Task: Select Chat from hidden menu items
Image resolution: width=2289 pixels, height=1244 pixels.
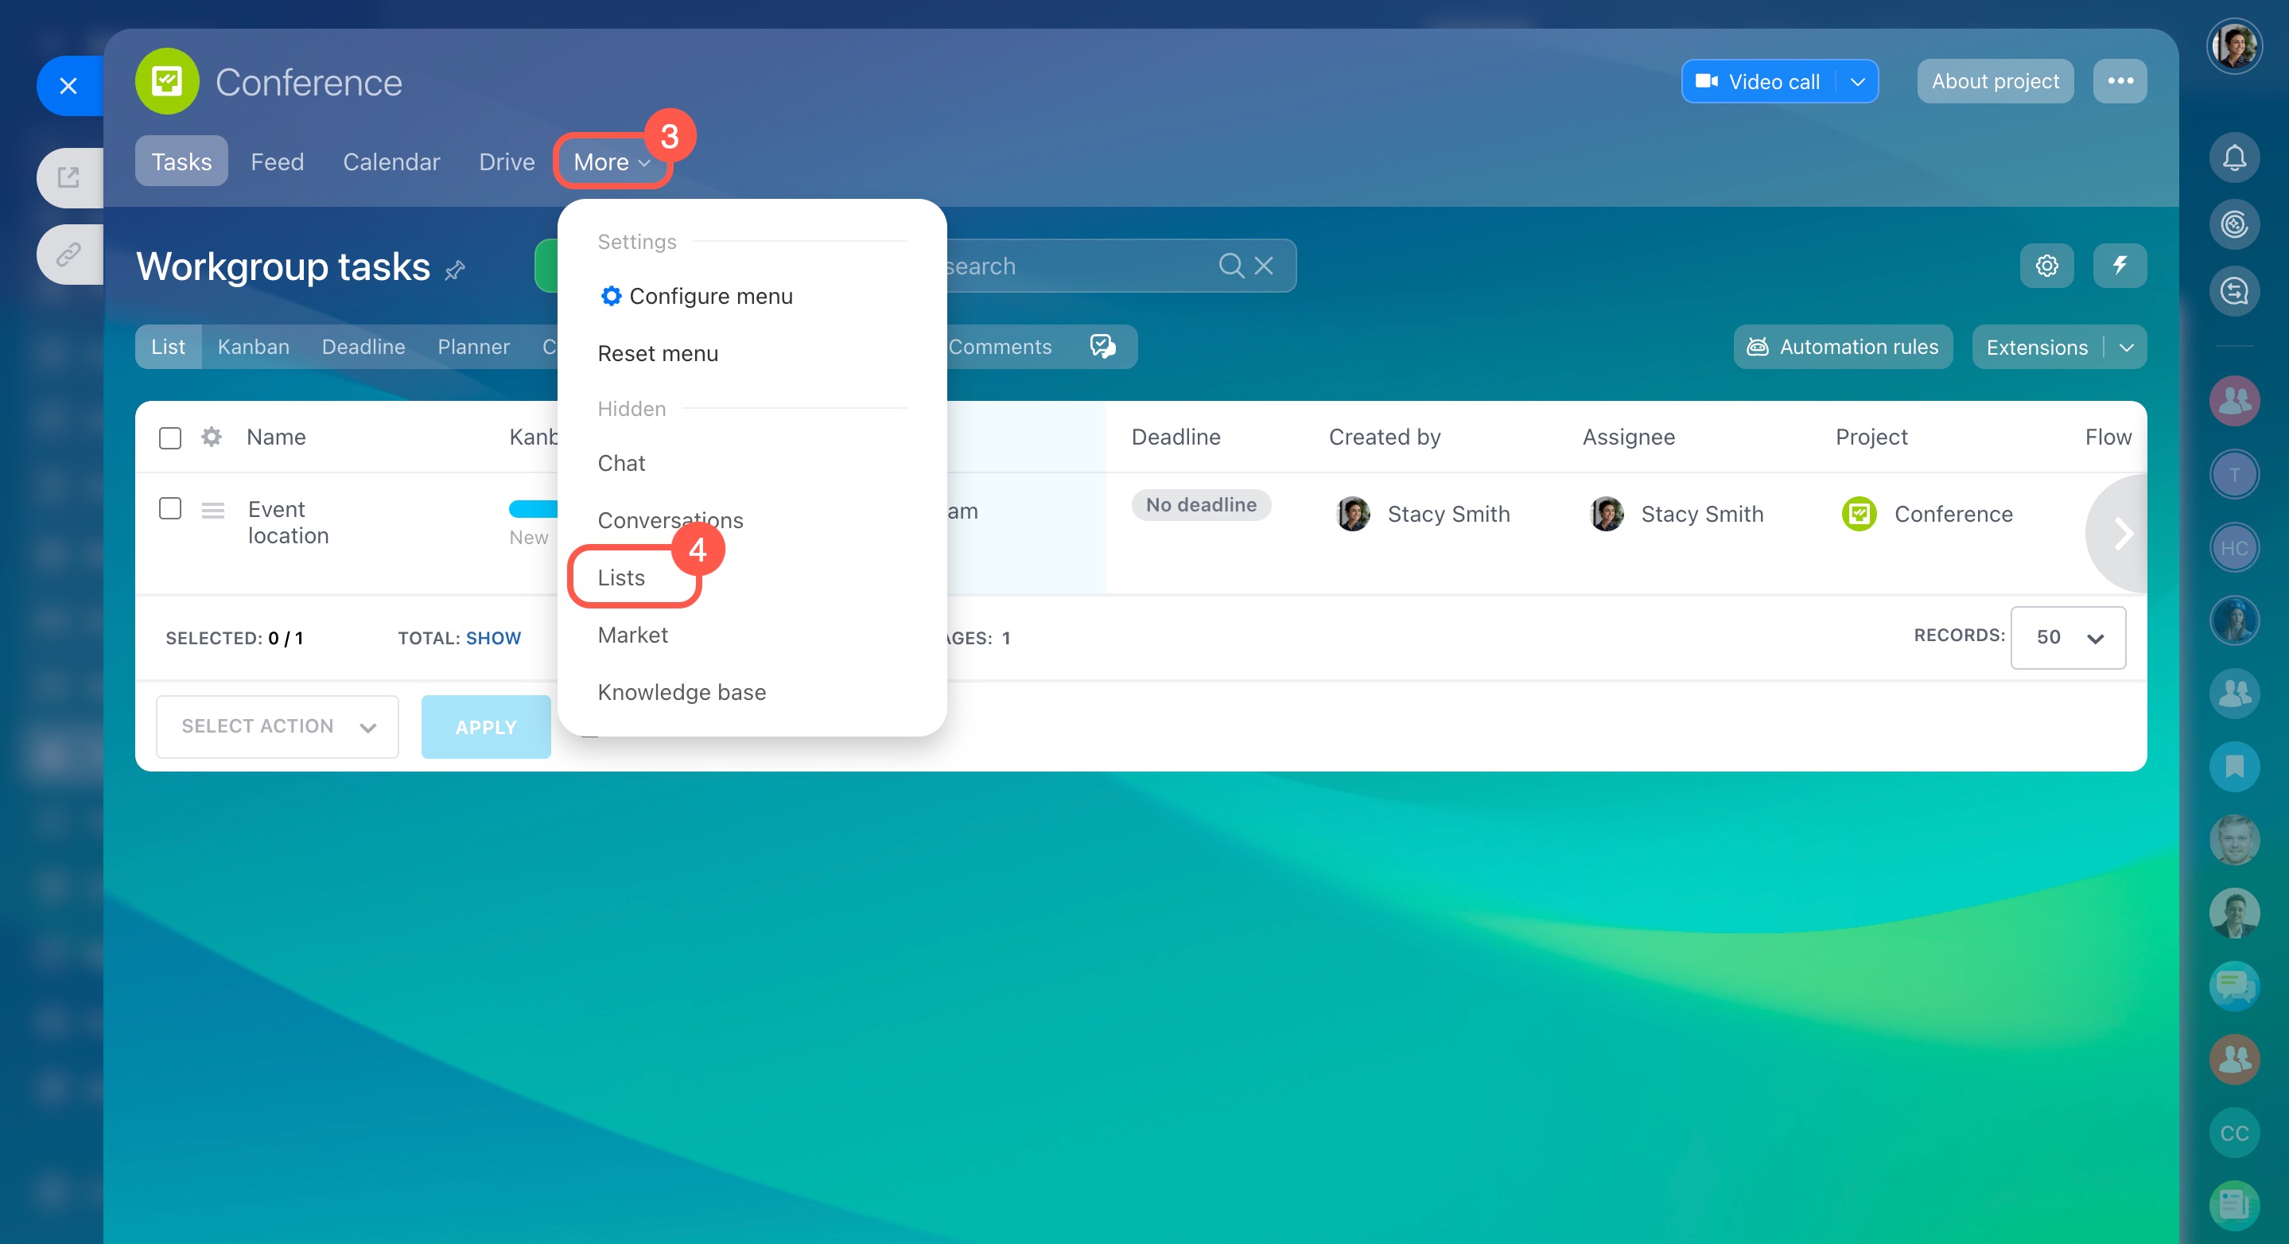Action: tap(621, 463)
